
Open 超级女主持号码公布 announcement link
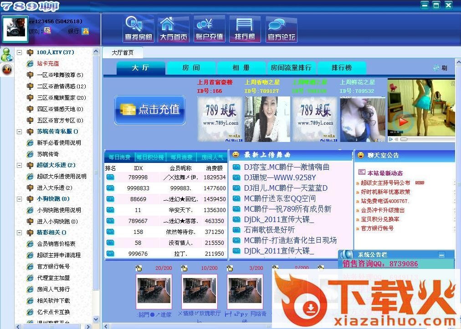coord(385,183)
